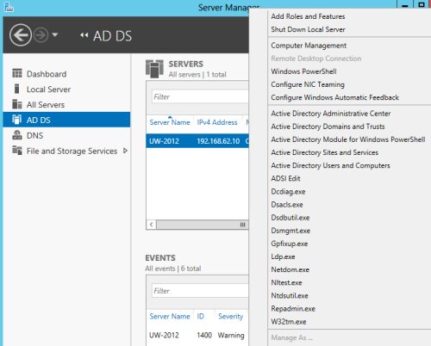Viewport: 431px width, 346px height.
Task: Click the Back navigation arrow button
Action: click(x=21, y=35)
